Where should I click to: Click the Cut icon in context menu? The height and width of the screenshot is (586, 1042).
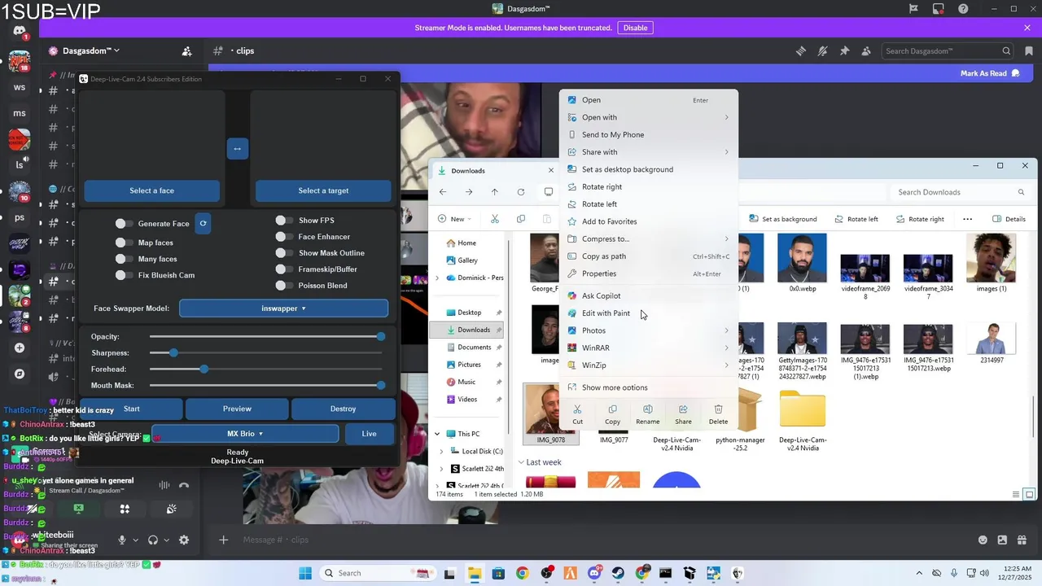click(577, 414)
